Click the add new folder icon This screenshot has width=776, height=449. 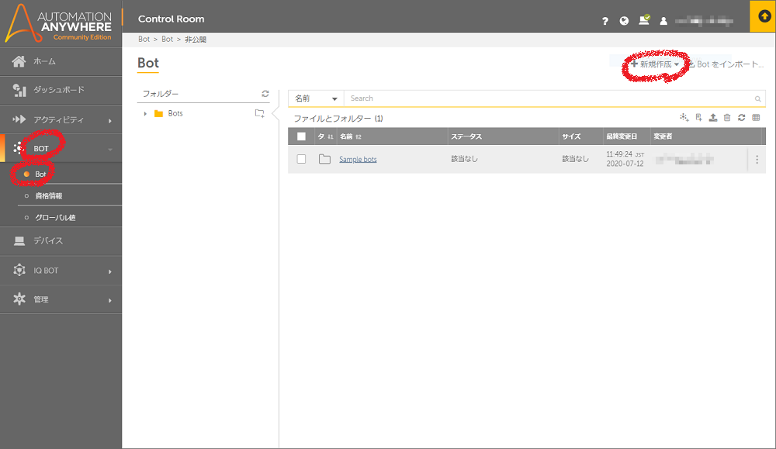(259, 113)
